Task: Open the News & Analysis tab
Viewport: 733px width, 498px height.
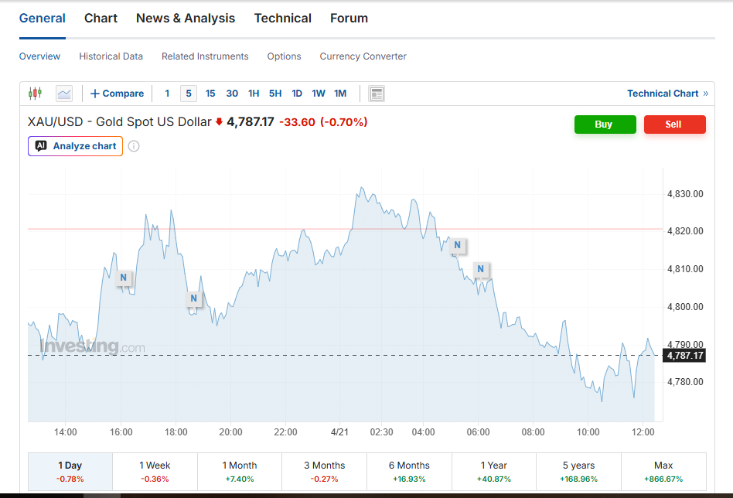Action: pos(186,19)
